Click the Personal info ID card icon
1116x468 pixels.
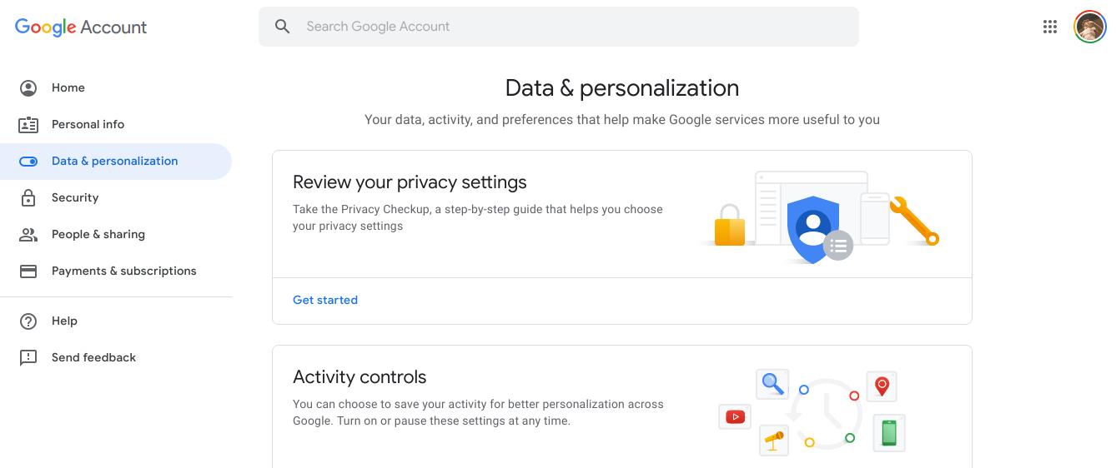(x=28, y=125)
